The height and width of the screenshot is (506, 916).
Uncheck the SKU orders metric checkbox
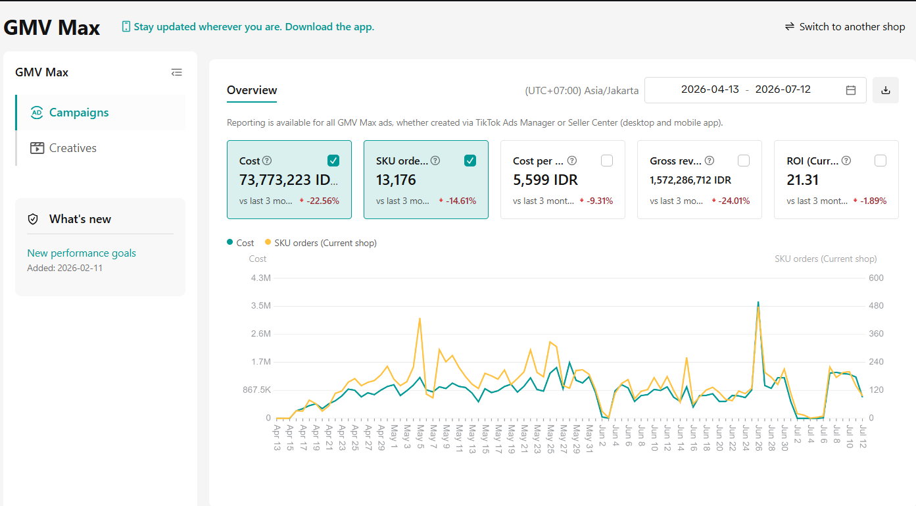coord(470,161)
